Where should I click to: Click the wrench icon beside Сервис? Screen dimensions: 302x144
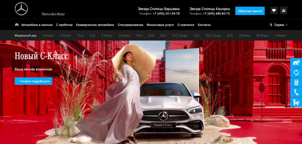click(x=271, y=25)
